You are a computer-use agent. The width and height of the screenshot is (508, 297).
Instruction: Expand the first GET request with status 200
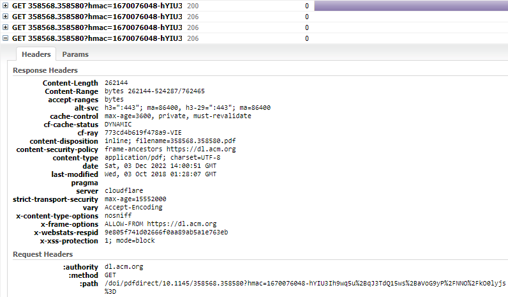pos(6,6)
